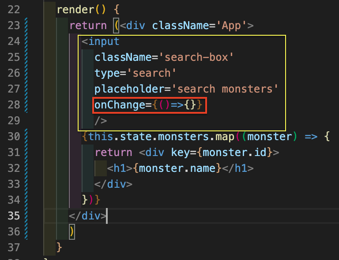Click the return keyword on line 31
Image resolution: width=339 pixels, height=260 pixels.
coord(113,152)
